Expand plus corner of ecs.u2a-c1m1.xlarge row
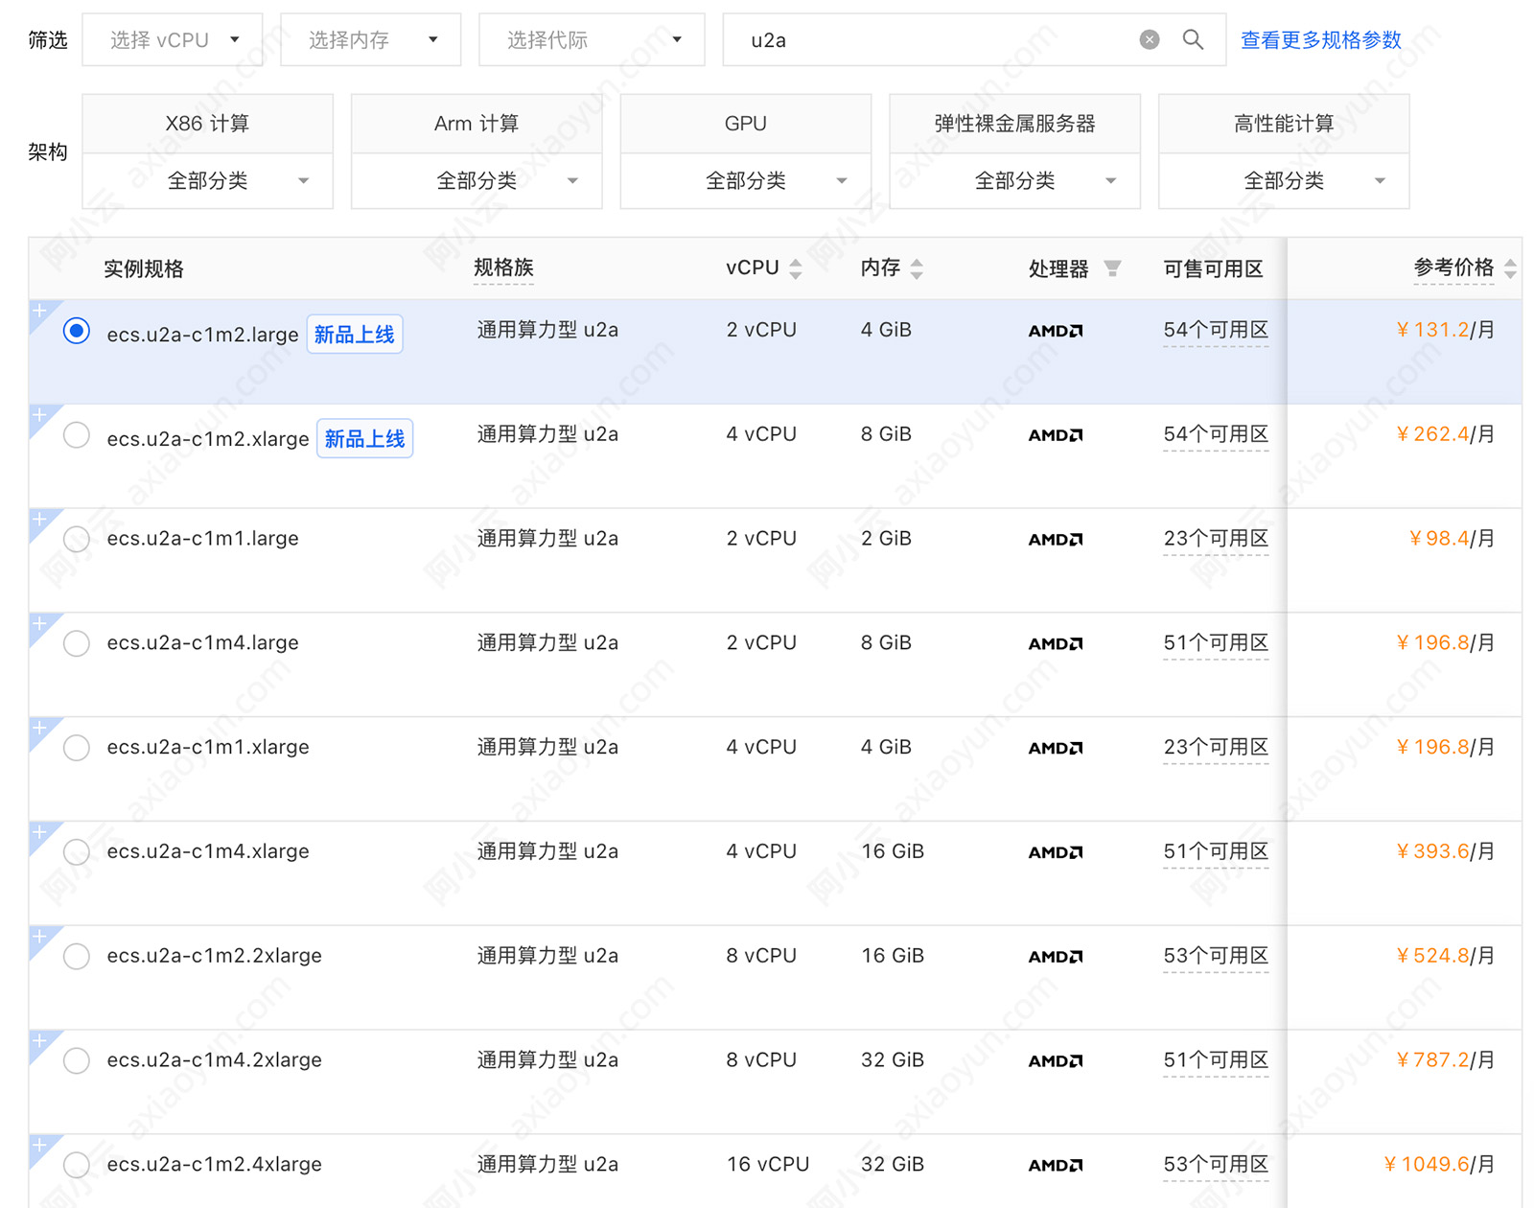Image resolution: width=1534 pixels, height=1208 pixels. (x=40, y=730)
